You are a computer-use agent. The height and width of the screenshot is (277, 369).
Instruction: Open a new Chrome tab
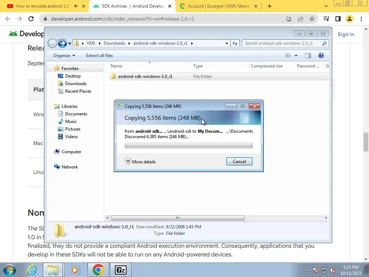click(x=270, y=6)
